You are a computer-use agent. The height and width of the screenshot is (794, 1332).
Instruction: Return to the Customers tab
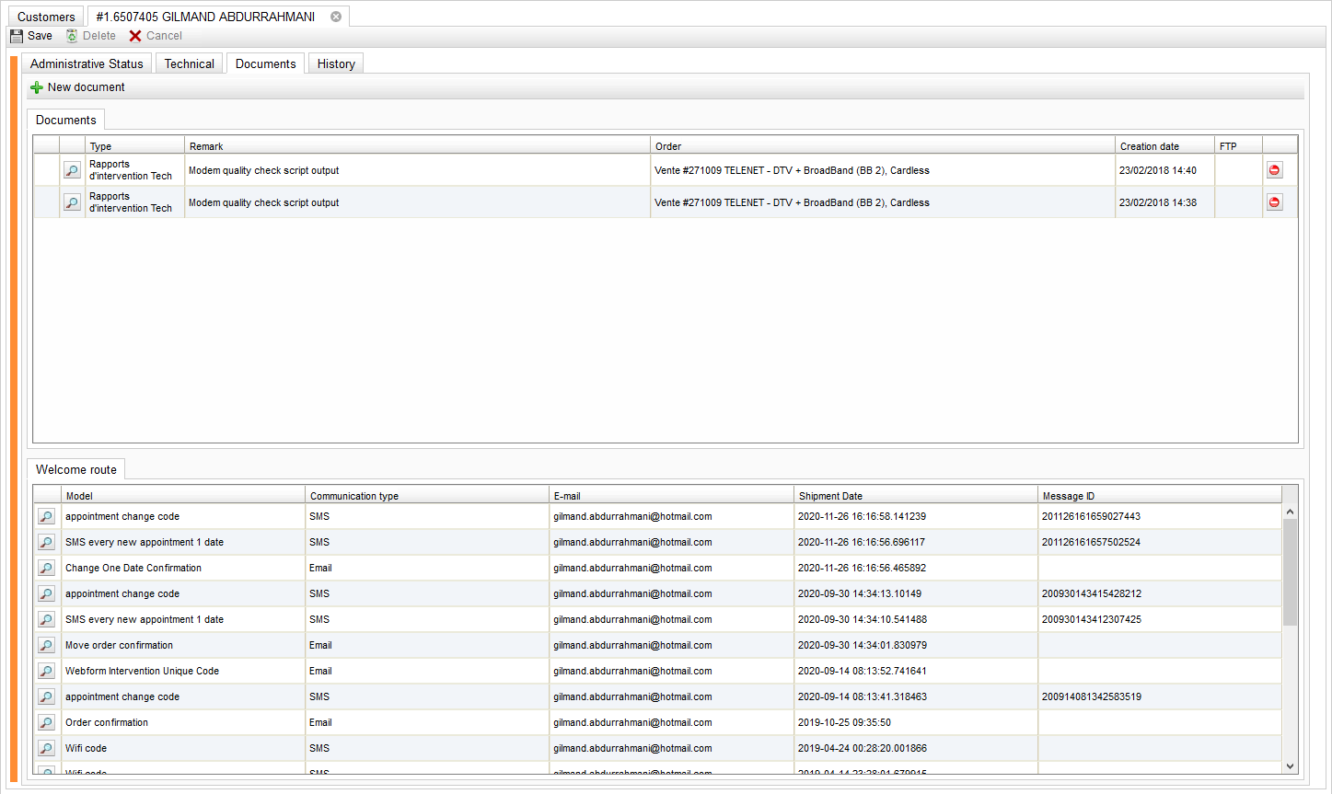(46, 17)
